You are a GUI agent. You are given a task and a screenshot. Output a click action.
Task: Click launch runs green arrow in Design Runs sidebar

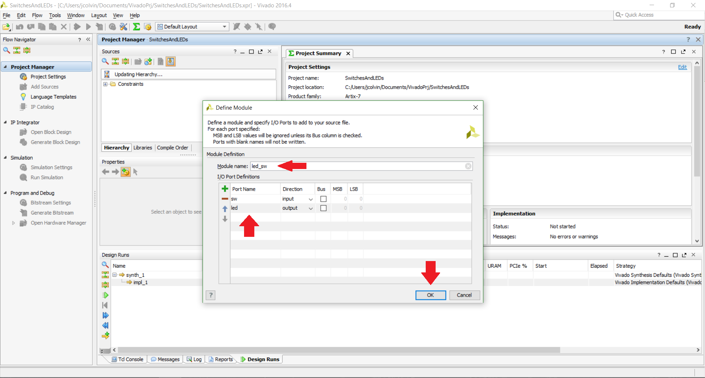point(105,295)
